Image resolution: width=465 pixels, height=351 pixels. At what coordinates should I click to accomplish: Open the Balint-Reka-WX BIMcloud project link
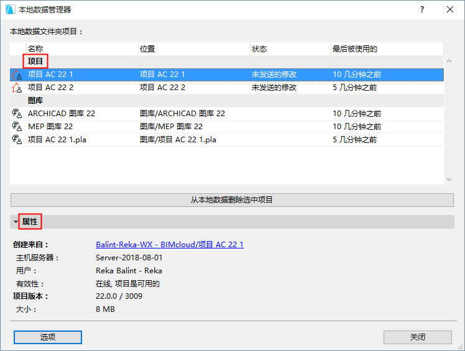170,245
